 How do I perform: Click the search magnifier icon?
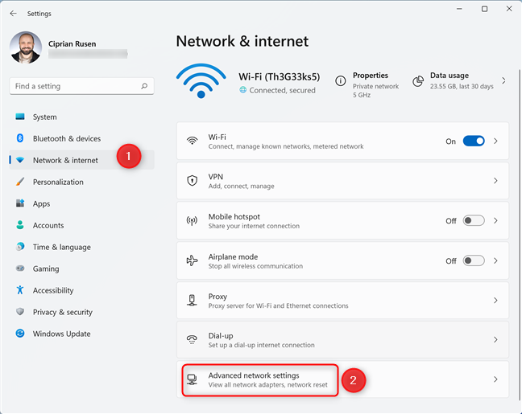144,86
